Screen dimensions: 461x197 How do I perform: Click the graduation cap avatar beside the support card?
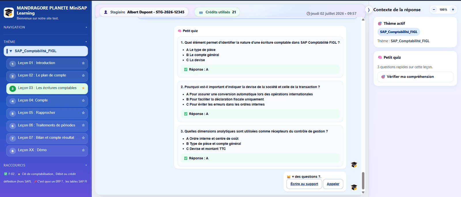(354, 187)
